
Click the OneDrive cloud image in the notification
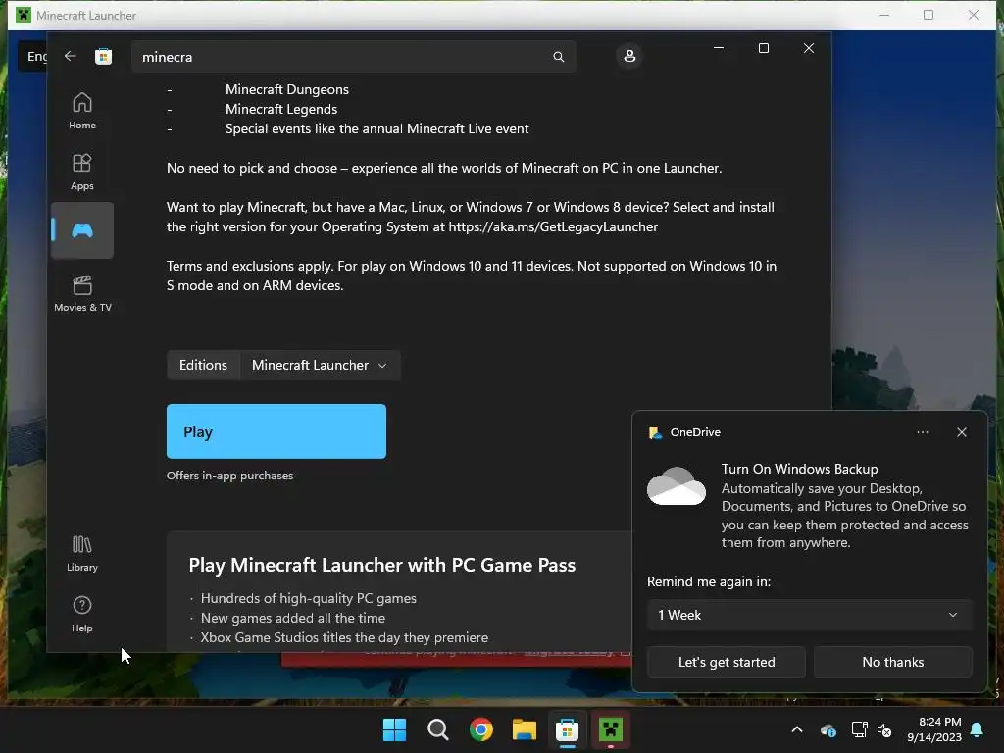(x=677, y=486)
